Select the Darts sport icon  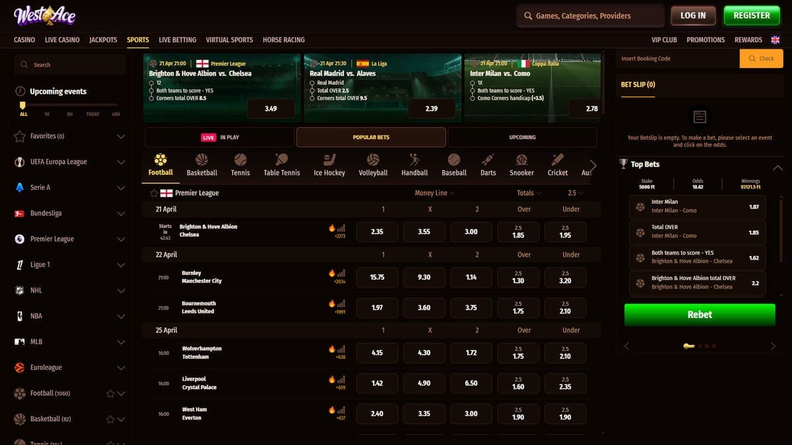488,160
